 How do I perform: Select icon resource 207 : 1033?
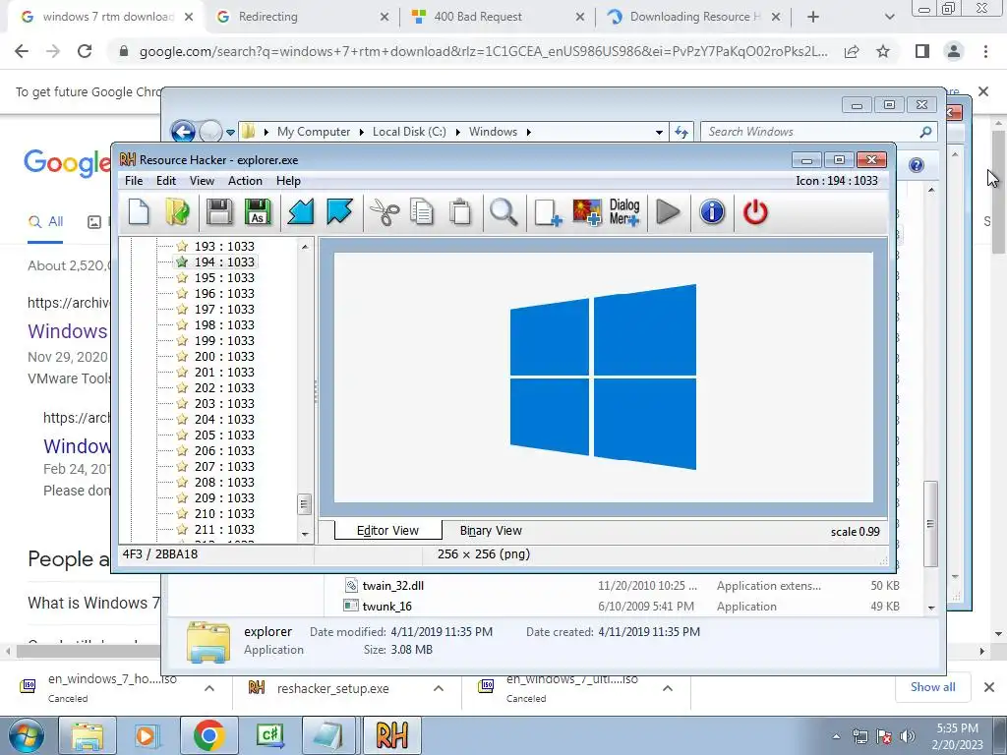click(x=224, y=467)
